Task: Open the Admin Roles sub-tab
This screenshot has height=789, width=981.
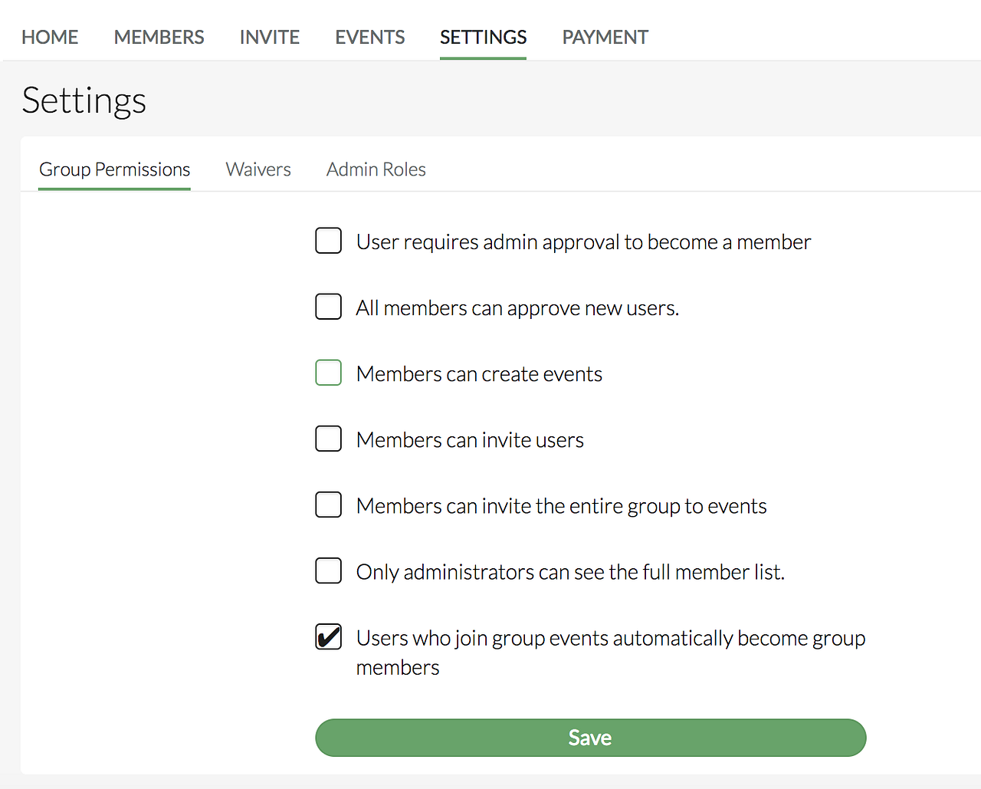Action: tap(376, 169)
